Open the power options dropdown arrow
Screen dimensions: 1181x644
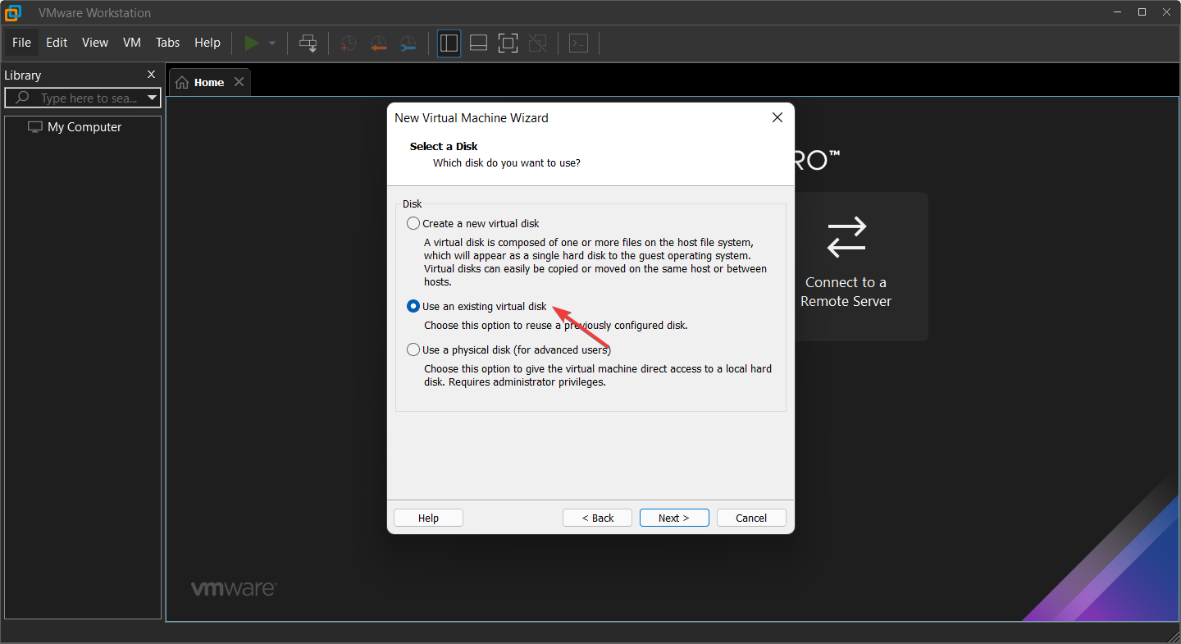tap(272, 43)
